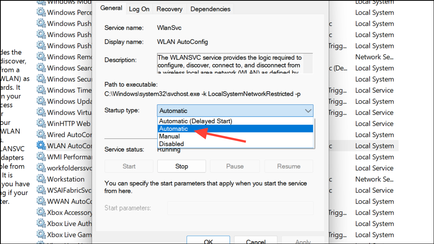View the Recovery tab
Viewport: 434px width, 244px height.
(x=169, y=9)
